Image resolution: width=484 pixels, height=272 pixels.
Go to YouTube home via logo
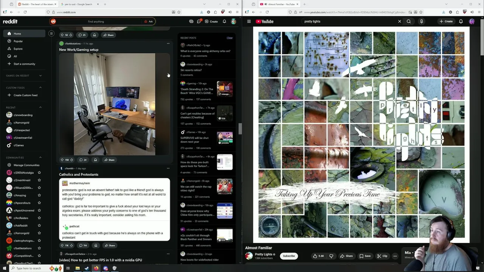point(265,22)
